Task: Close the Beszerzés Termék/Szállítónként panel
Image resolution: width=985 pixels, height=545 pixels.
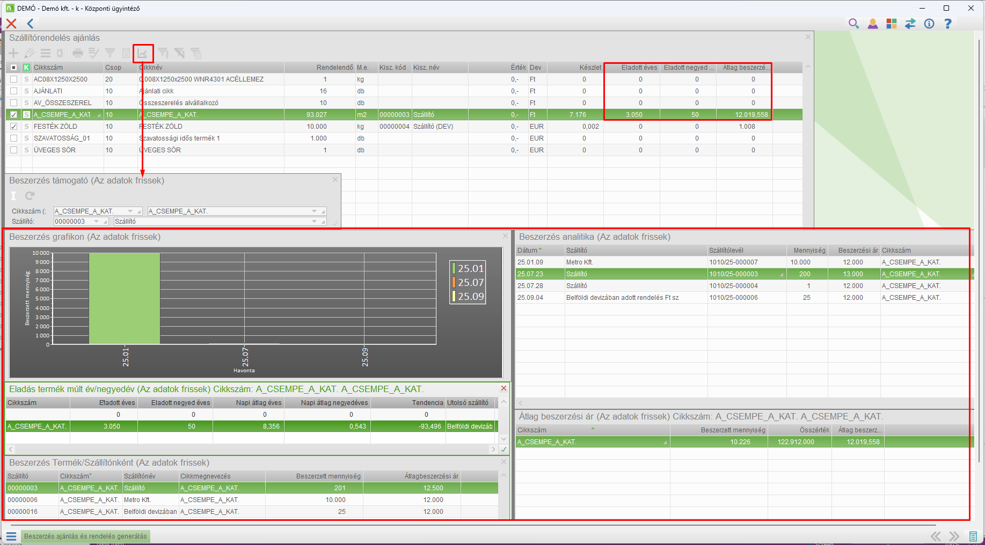Action: (x=504, y=462)
